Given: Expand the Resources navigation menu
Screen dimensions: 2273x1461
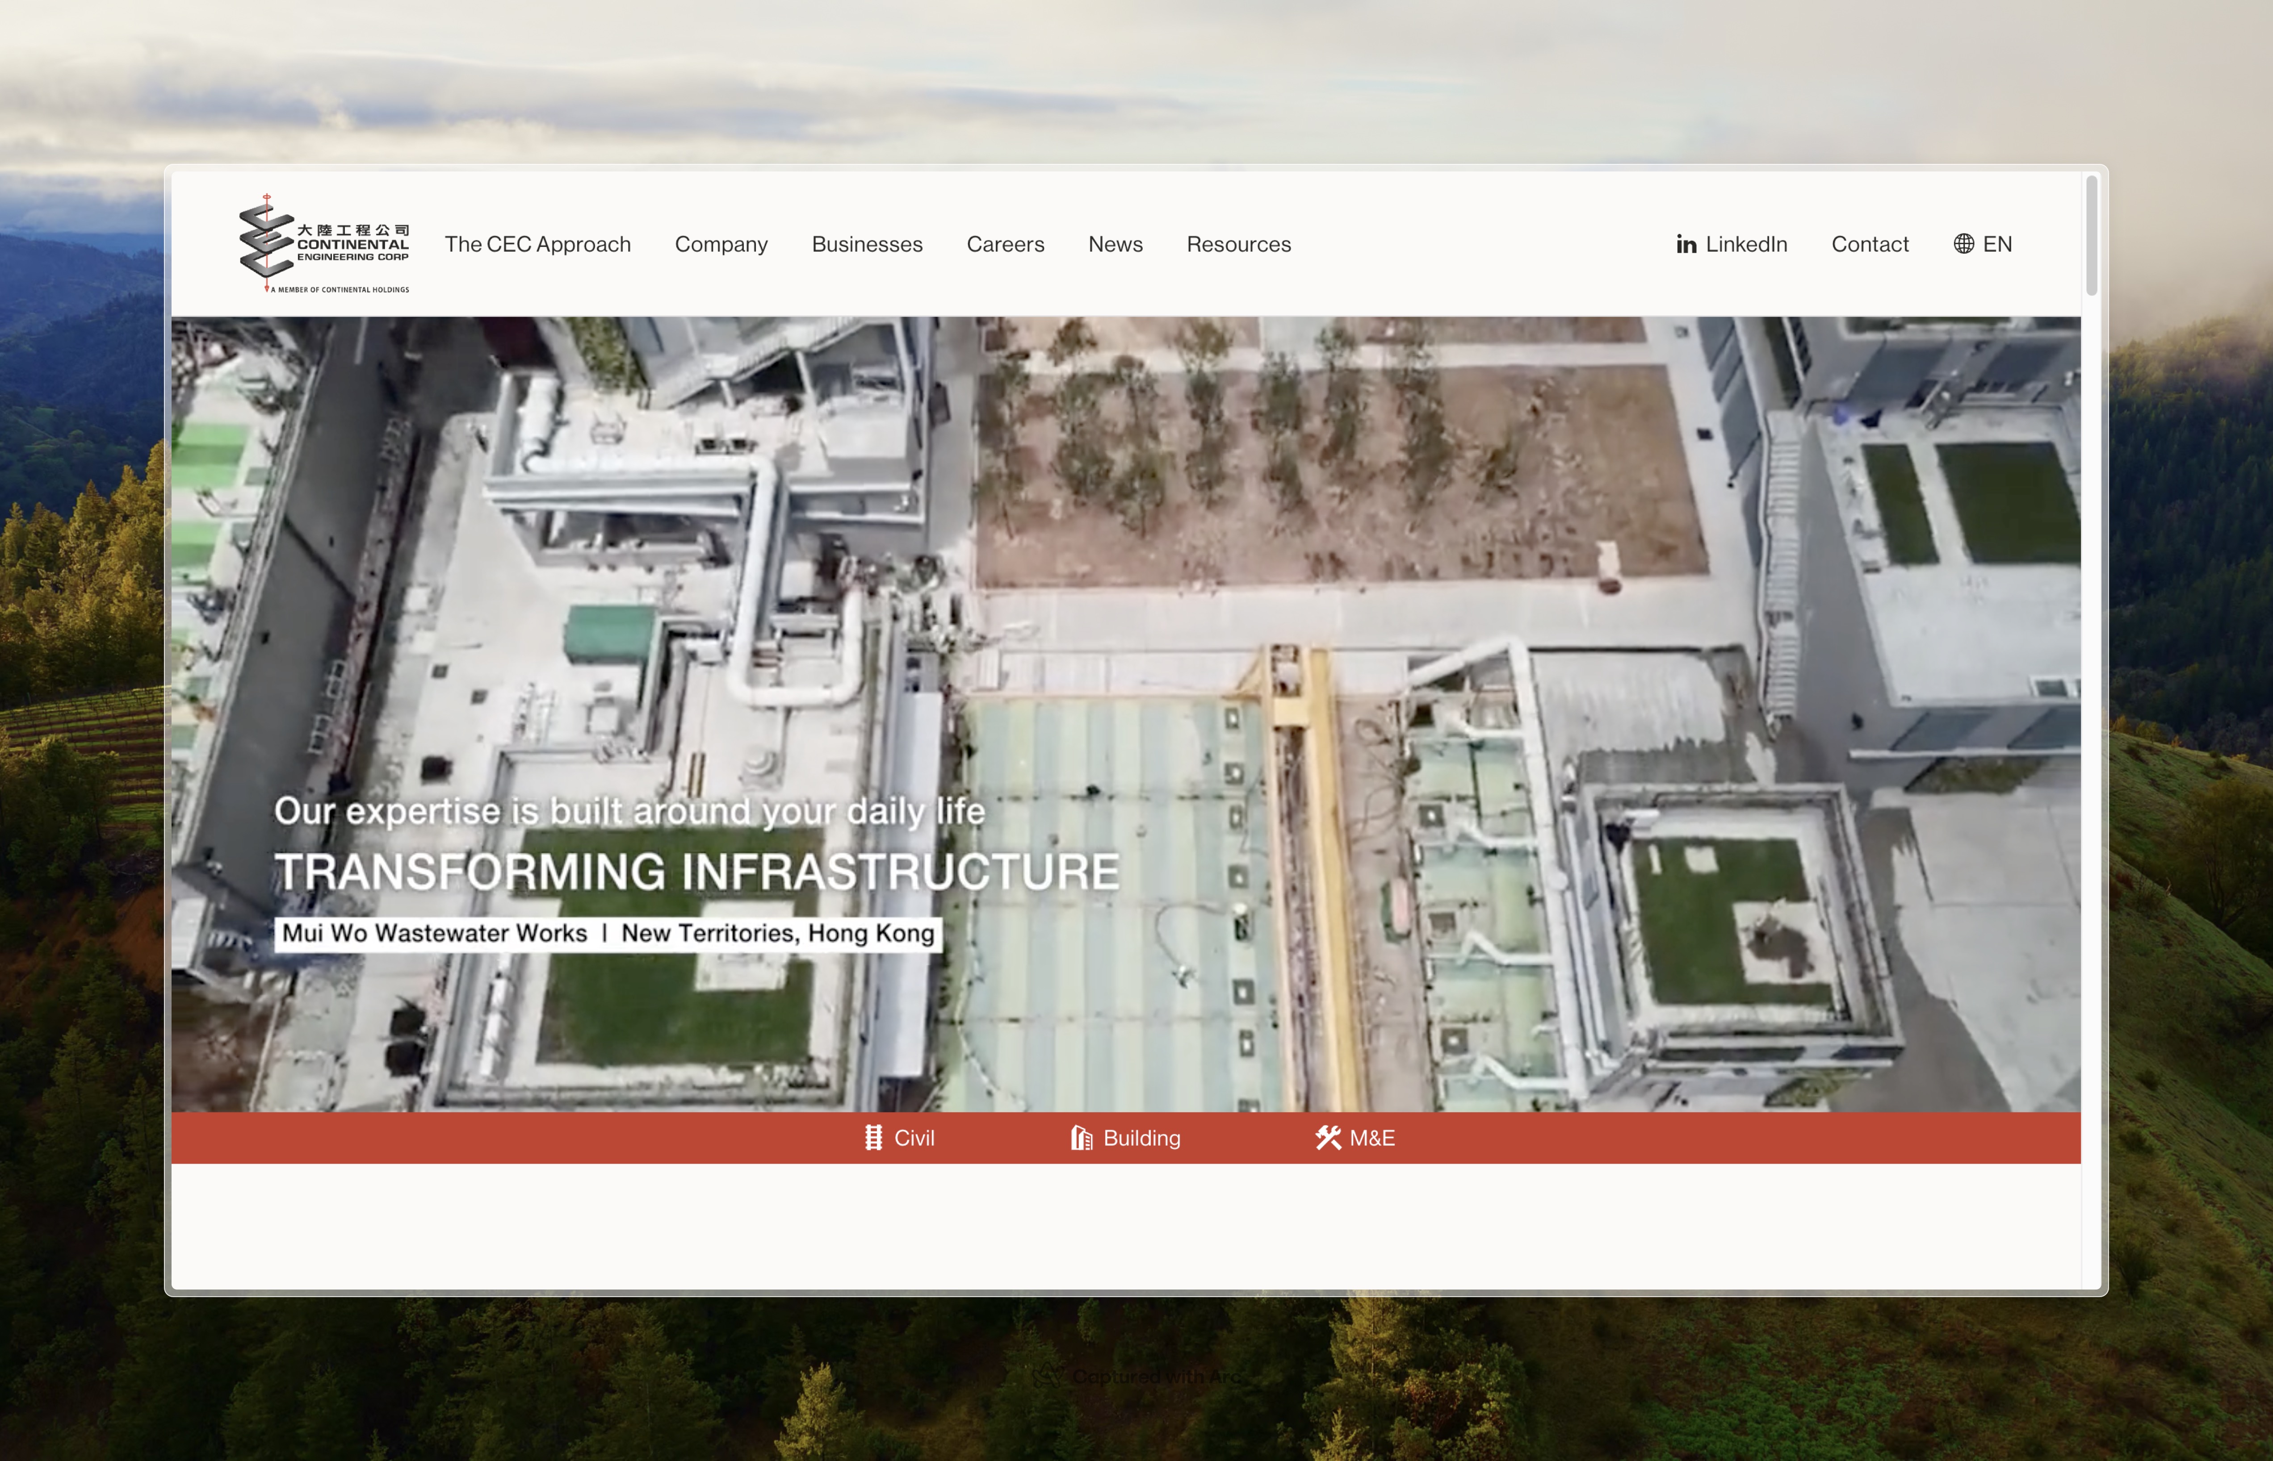Looking at the screenshot, I should (x=1237, y=244).
